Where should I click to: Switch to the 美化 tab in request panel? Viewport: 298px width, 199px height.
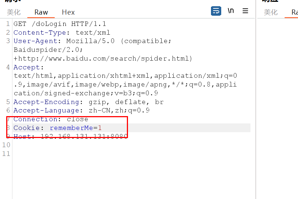click(x=14, y=12)
